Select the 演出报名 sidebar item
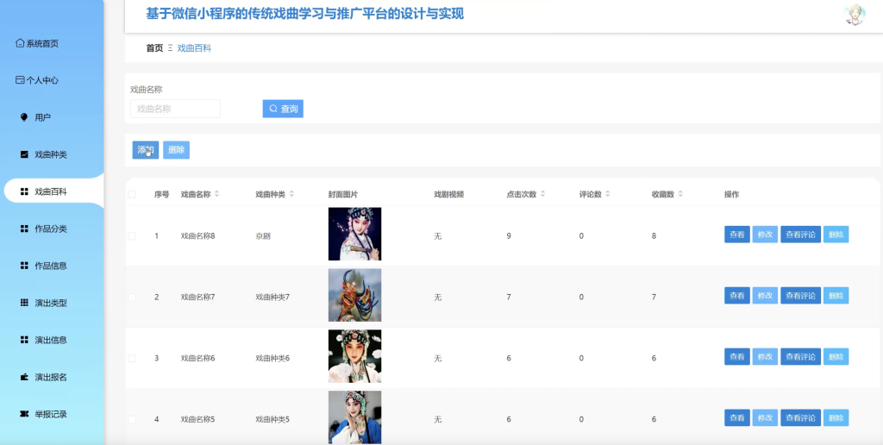The height and width of the screenshot is (445, 883). [x=52, y=377]
